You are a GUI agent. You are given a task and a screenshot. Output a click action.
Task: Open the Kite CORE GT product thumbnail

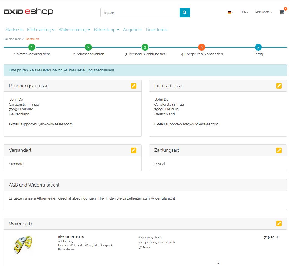click(23, 245)
